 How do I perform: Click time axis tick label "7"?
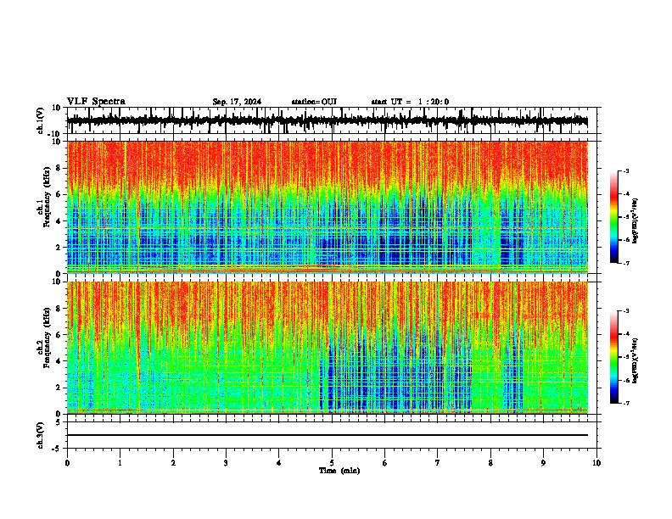pyautogui.click(x=438, y=463)
